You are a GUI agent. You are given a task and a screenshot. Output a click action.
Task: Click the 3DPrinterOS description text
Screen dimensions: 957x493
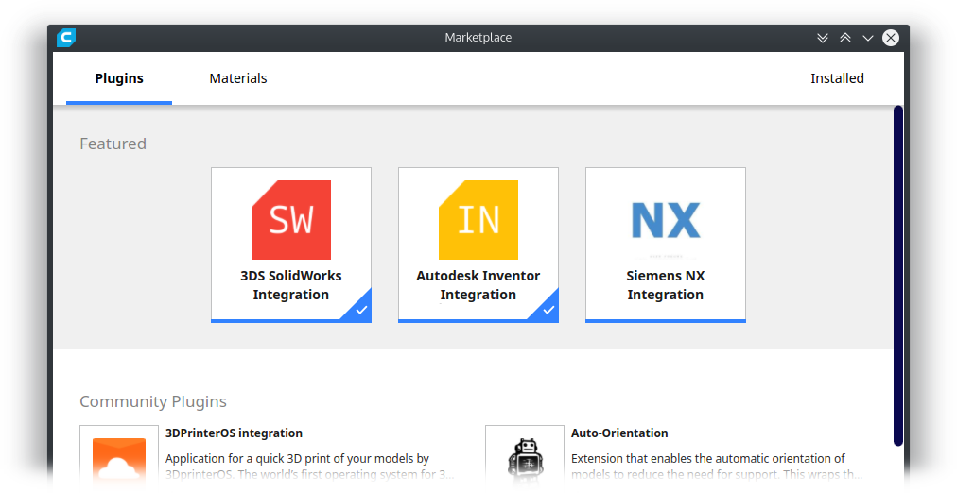309,467
